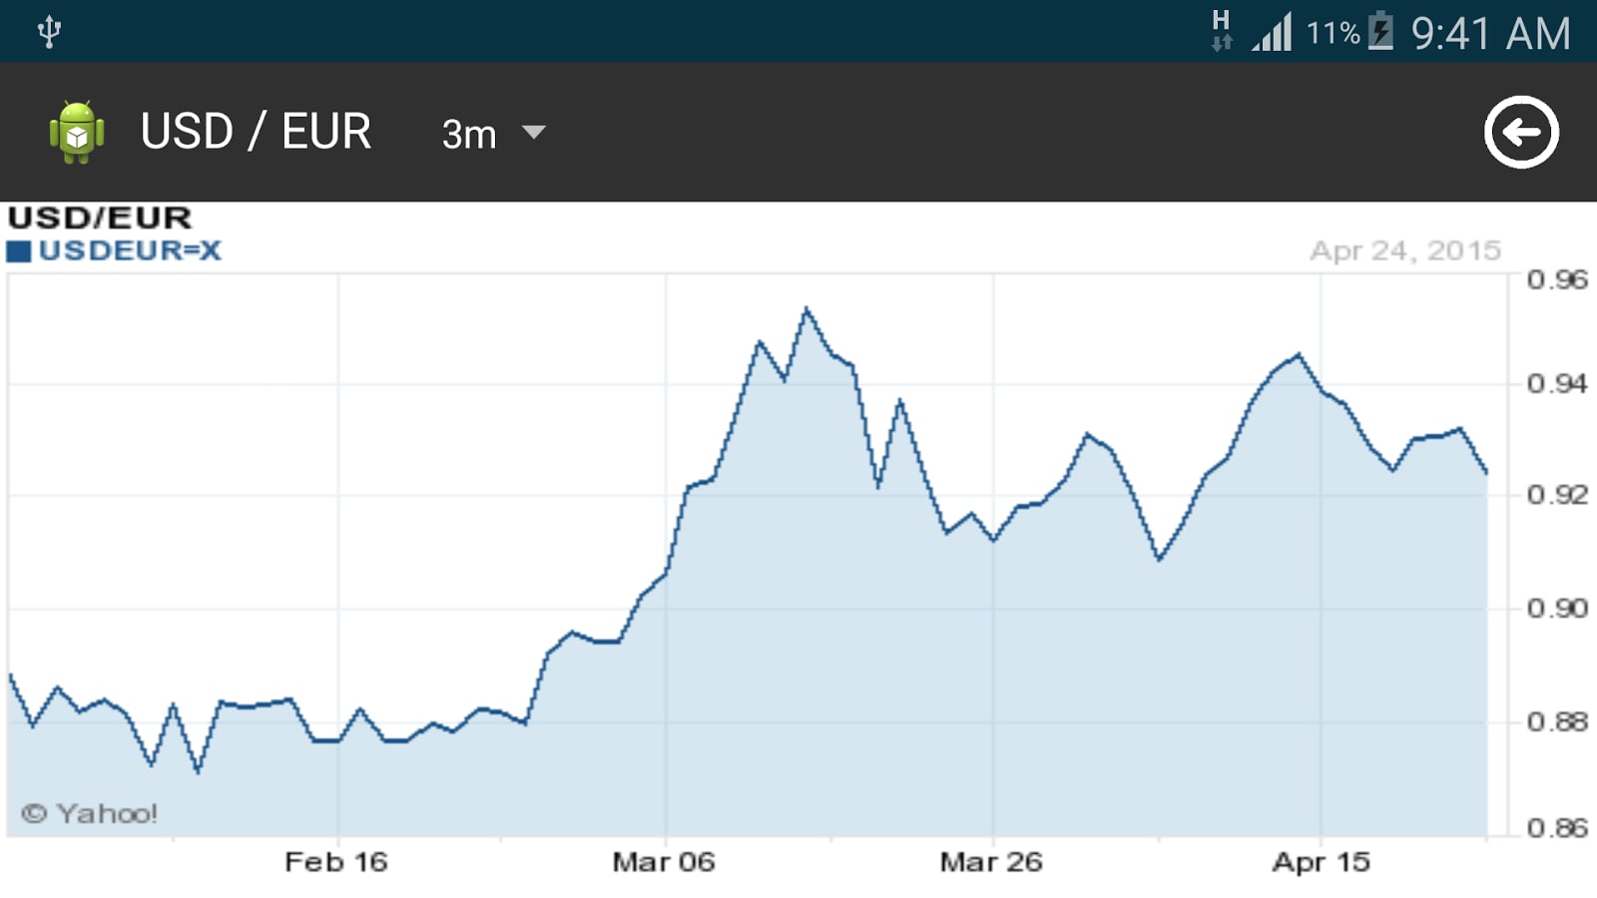Tap the Mar 26 axis label
This screenshot has height=898, width=1597.
pos(991,862)
